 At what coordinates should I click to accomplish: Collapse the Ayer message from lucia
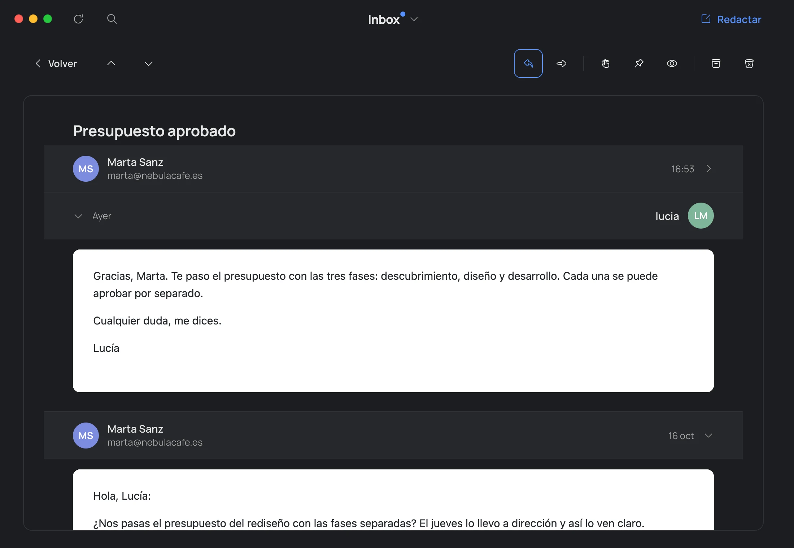78,216
